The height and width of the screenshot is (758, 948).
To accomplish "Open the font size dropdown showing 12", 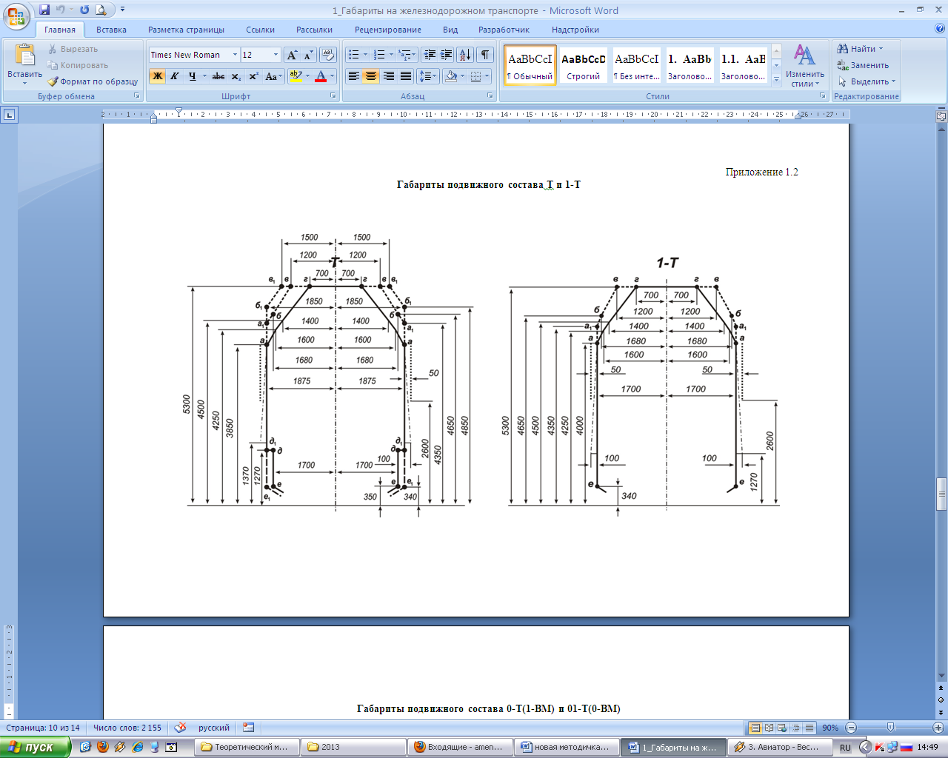I will (x=276, y=56).
